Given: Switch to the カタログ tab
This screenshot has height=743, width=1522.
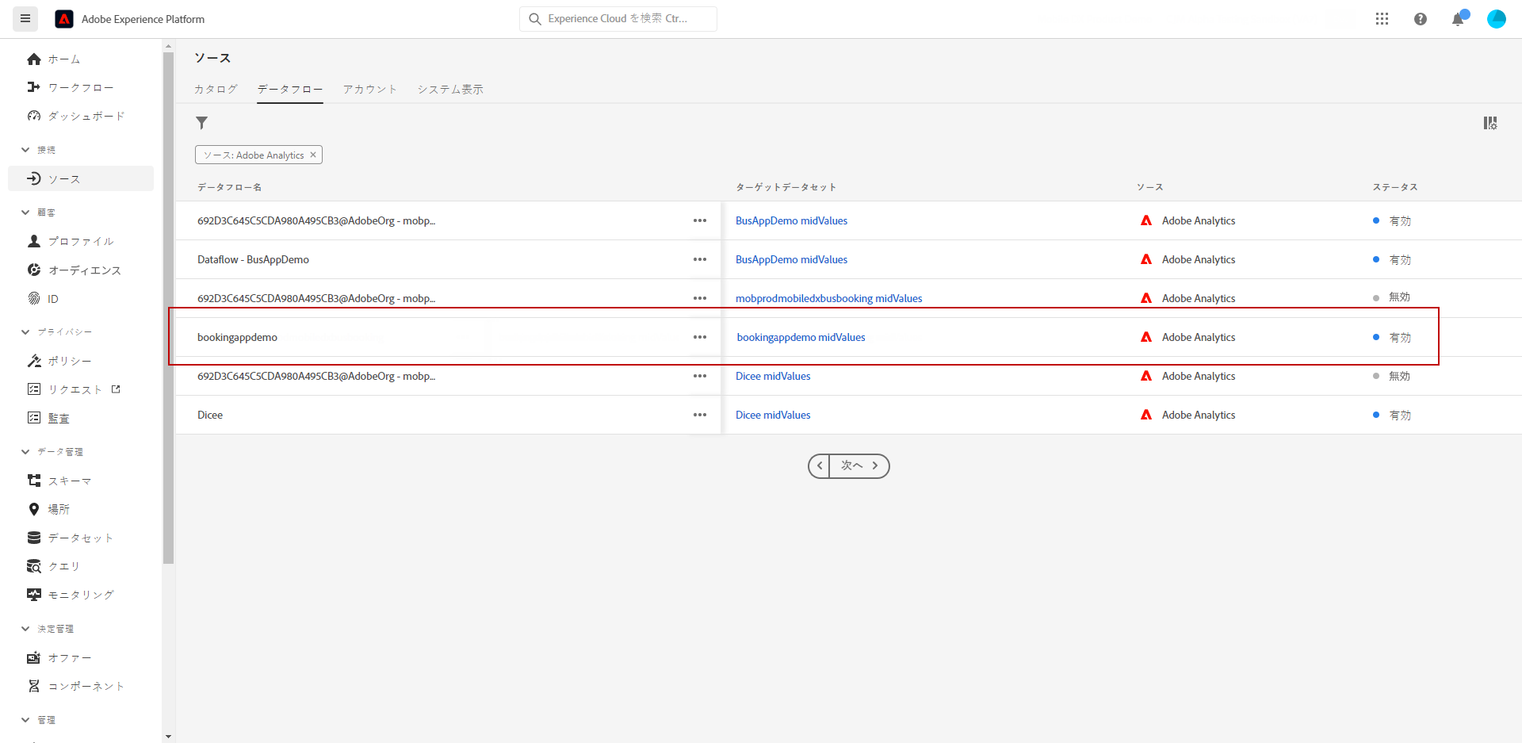Looking at the screenshot, I should 216,89.
